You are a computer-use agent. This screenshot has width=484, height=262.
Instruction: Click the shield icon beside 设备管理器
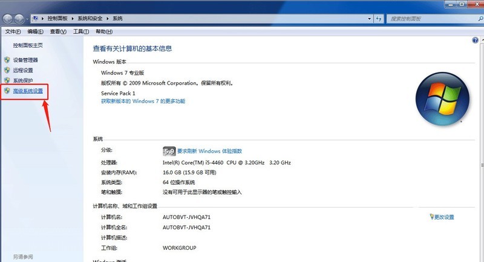tap(7, 60)
